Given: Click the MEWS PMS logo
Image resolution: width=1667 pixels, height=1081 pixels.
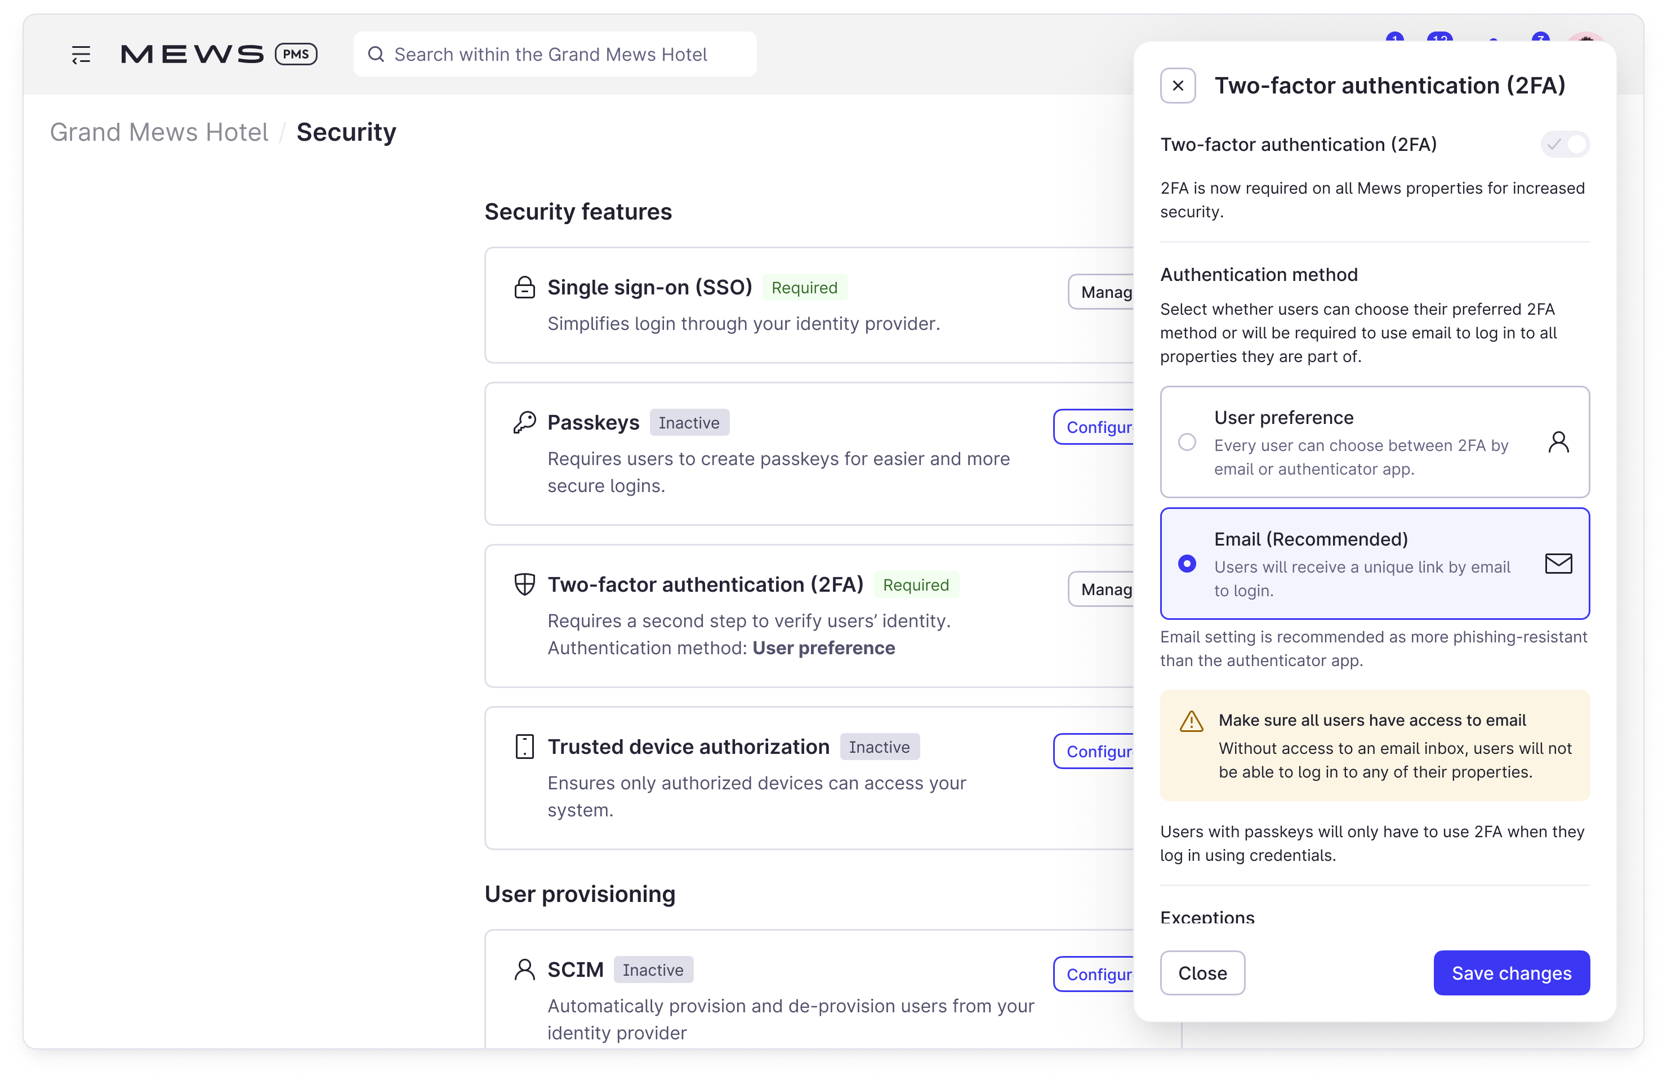Looking at the screenshot, I should [x=219, y=54].
